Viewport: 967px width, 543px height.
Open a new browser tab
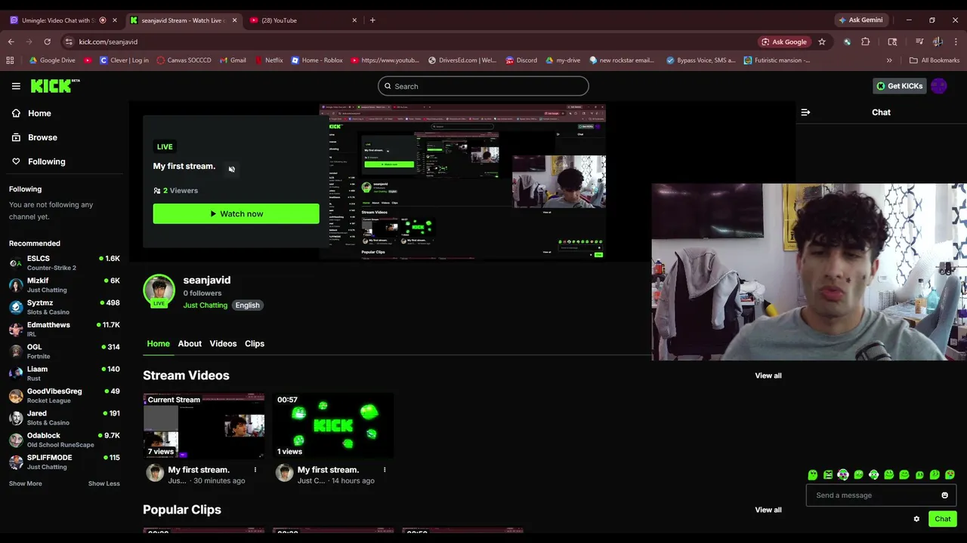click(x=372, y=20)
